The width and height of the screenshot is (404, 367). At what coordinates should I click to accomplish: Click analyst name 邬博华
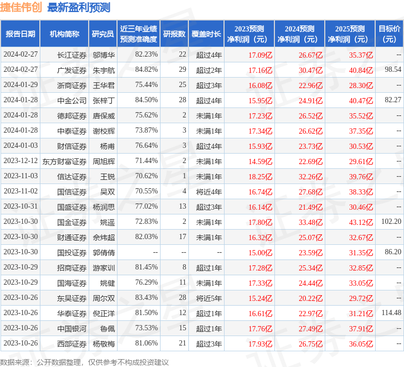click(x=103, y=55)
